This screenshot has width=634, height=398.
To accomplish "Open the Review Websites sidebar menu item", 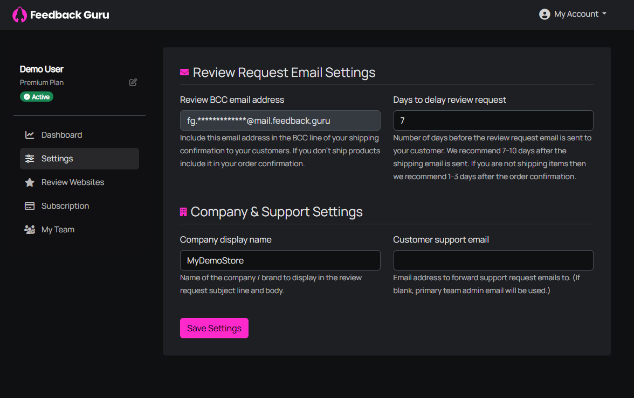I will [x=79, y=182].
